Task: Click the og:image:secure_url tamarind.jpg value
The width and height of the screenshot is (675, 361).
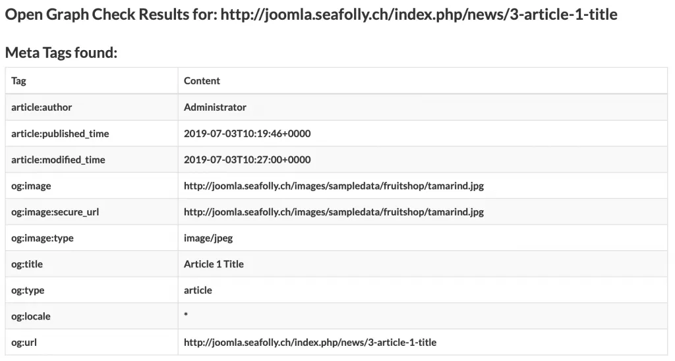Action: [334, 212]
